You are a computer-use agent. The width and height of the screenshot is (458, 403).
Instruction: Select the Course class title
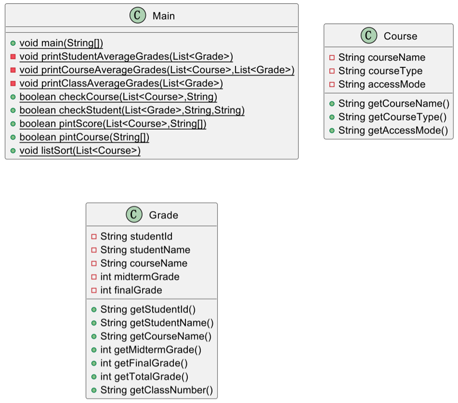click(x=400, y=36)
